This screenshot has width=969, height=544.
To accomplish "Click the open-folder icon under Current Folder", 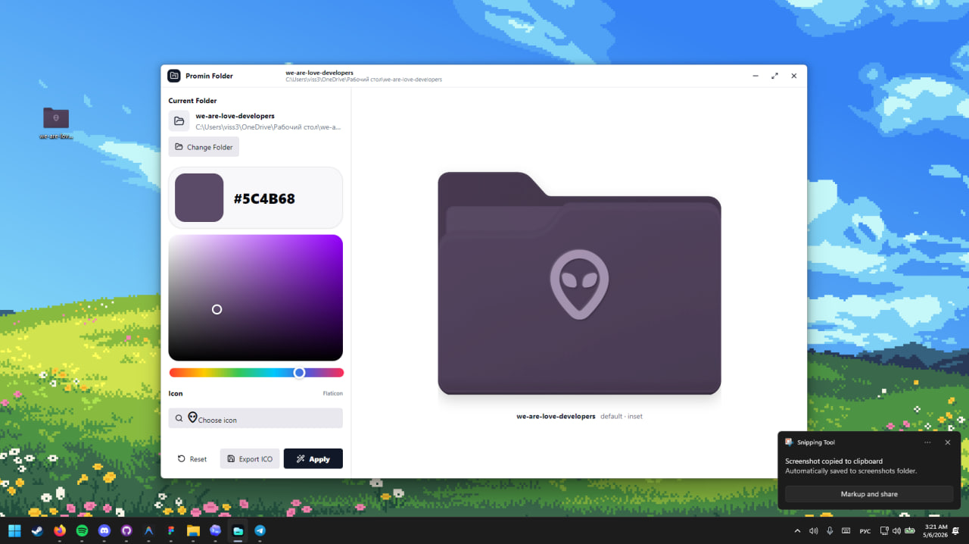I will coord(179,121).
